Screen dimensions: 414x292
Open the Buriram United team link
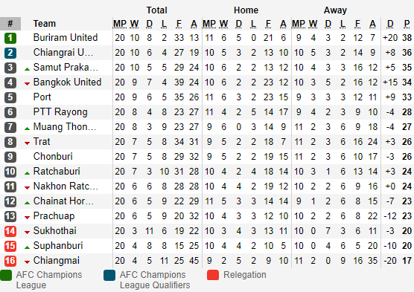coord(66,37)
